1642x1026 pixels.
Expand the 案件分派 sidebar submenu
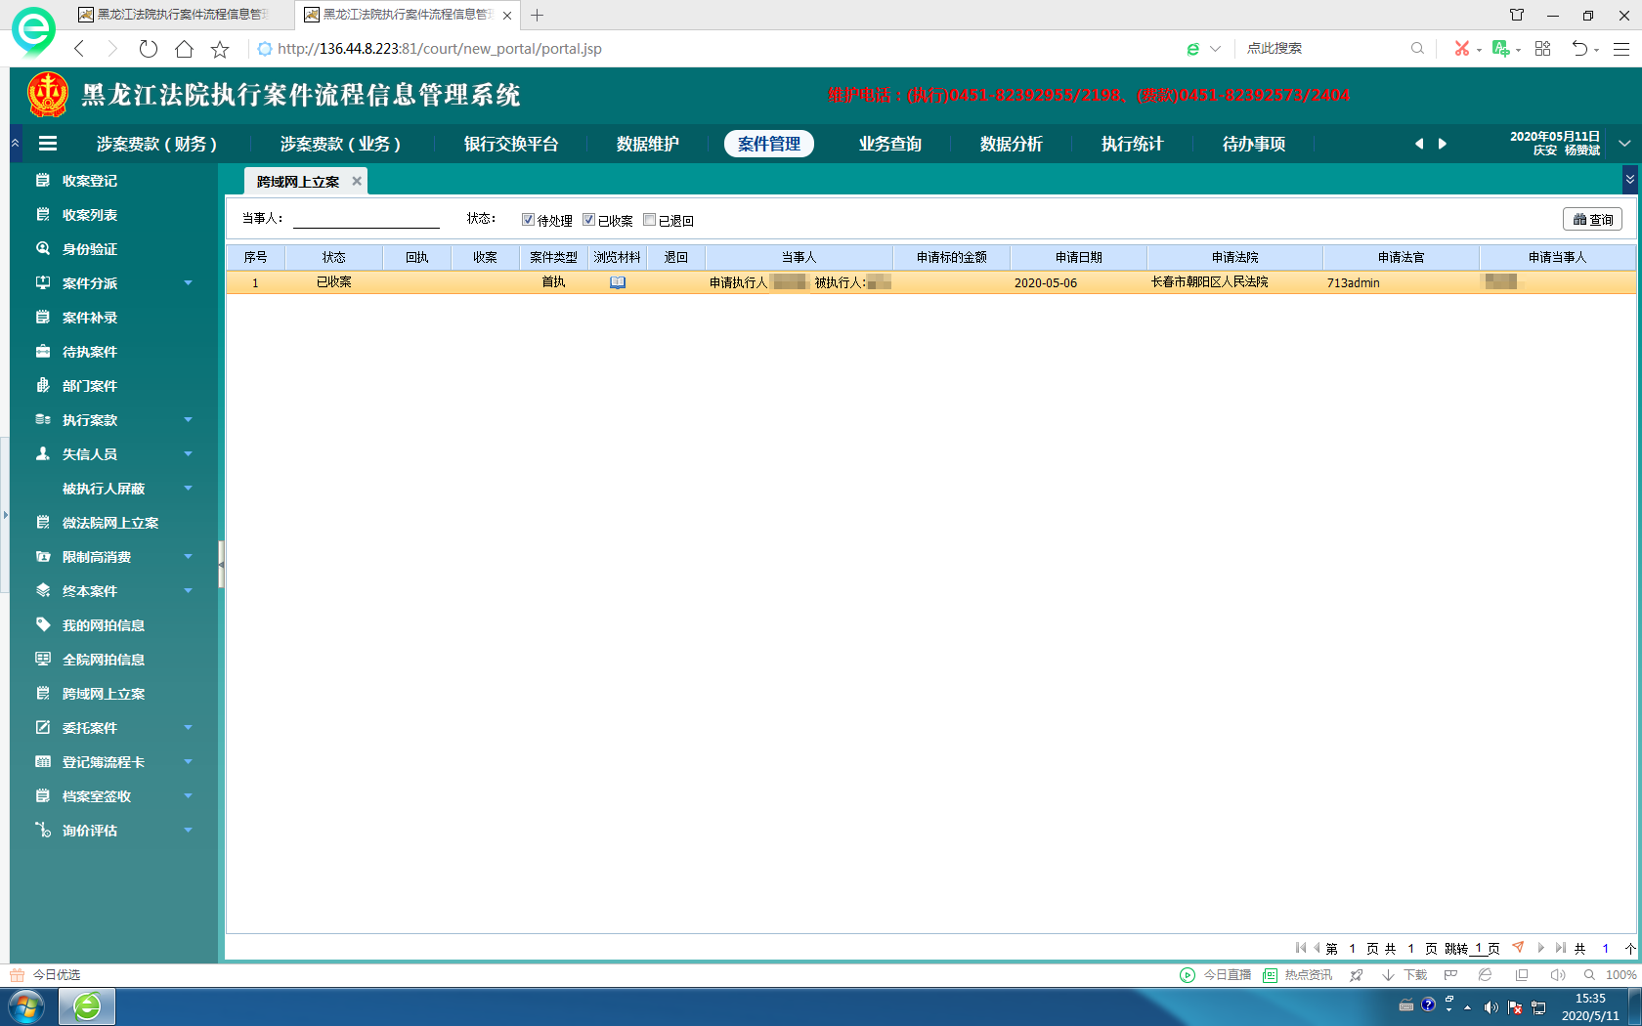tap(188, 283)
